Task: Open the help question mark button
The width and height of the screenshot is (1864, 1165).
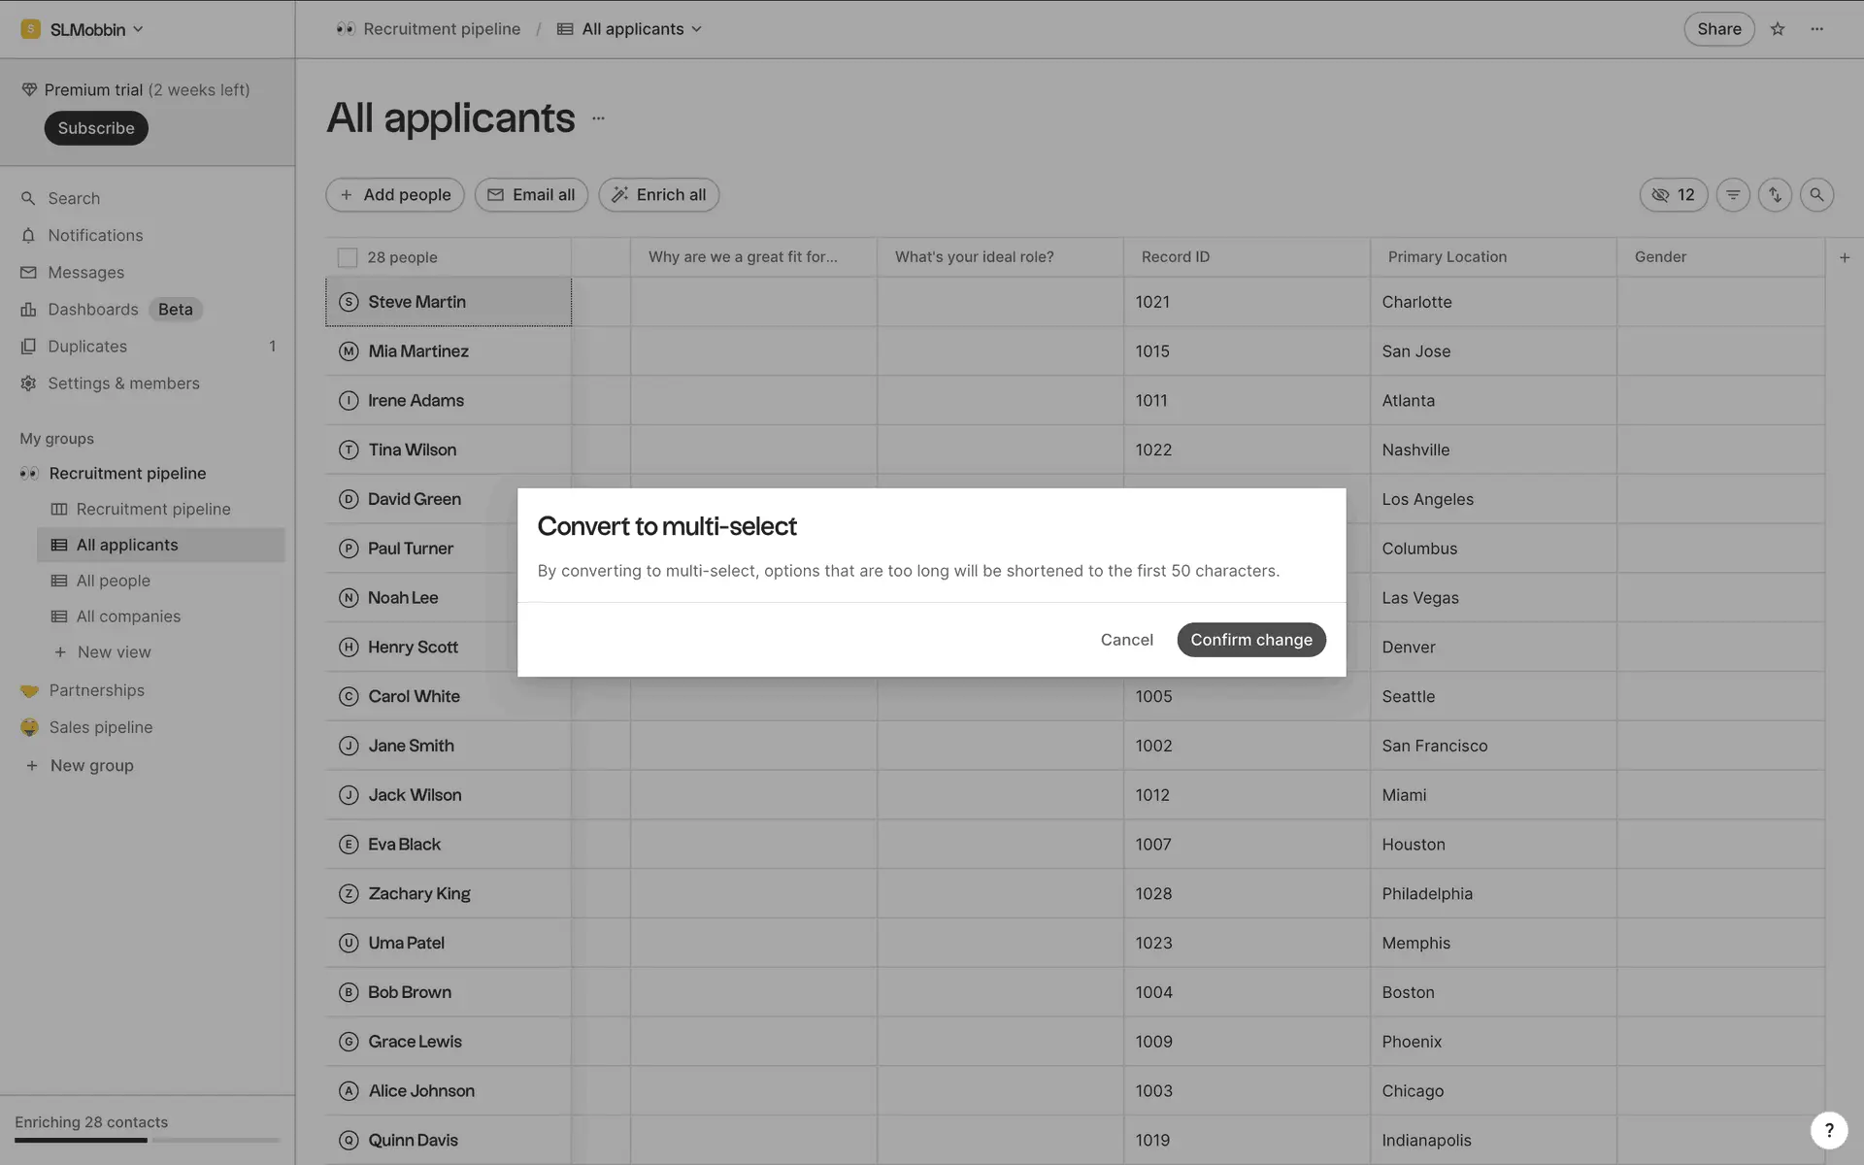Action: point(1829,1130)
